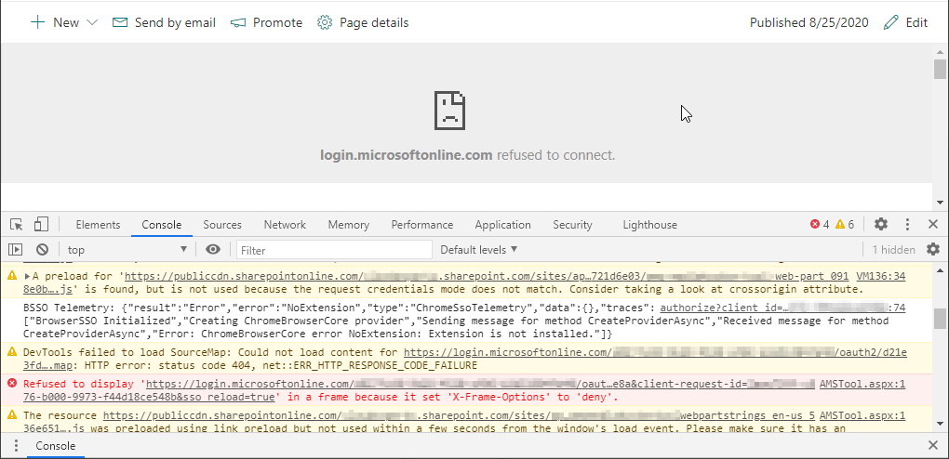Click the page scrollbar up arrow

click(940, 53)
